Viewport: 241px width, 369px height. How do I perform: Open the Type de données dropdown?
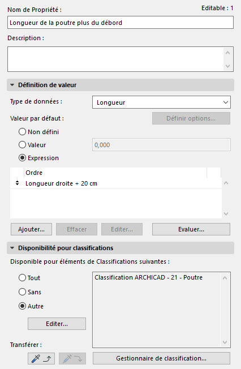click(x=161, y=102)
